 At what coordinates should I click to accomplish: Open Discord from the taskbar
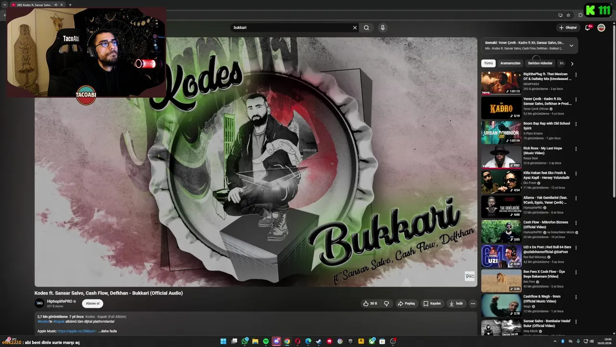[x=276, y=341]
